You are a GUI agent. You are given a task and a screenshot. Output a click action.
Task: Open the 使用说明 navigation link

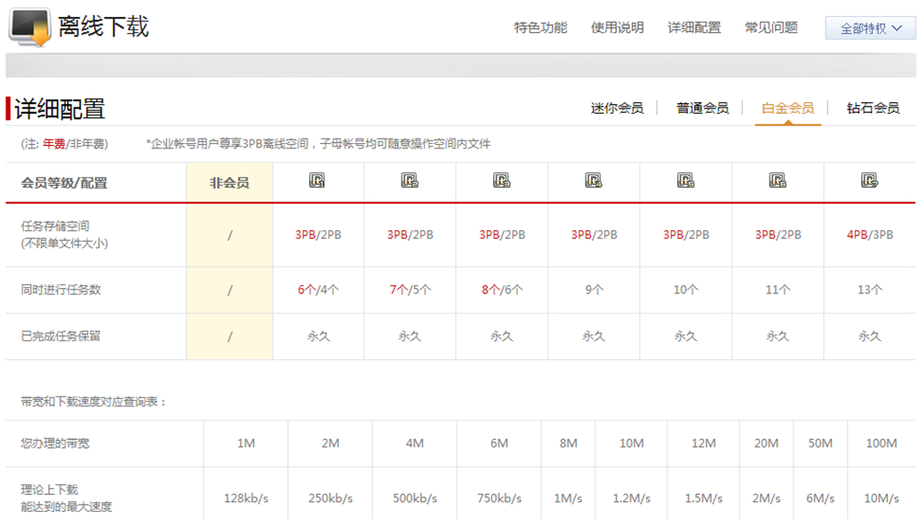click(617, 28)
